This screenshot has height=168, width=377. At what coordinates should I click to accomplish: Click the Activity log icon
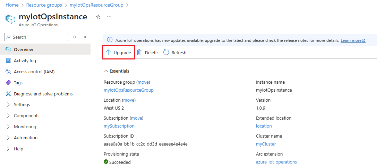pyautogui.click(x=8, y=61)
